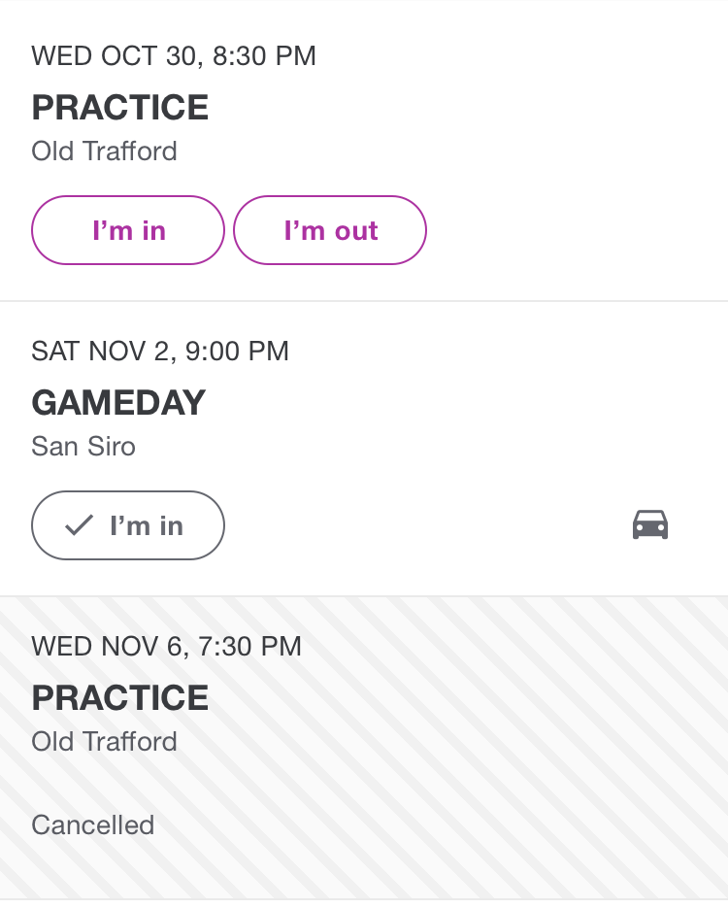This screenshot has width=728, height=908.
Task: Open the Oct 30 PRACTICE title
Action: coord(120,108)
